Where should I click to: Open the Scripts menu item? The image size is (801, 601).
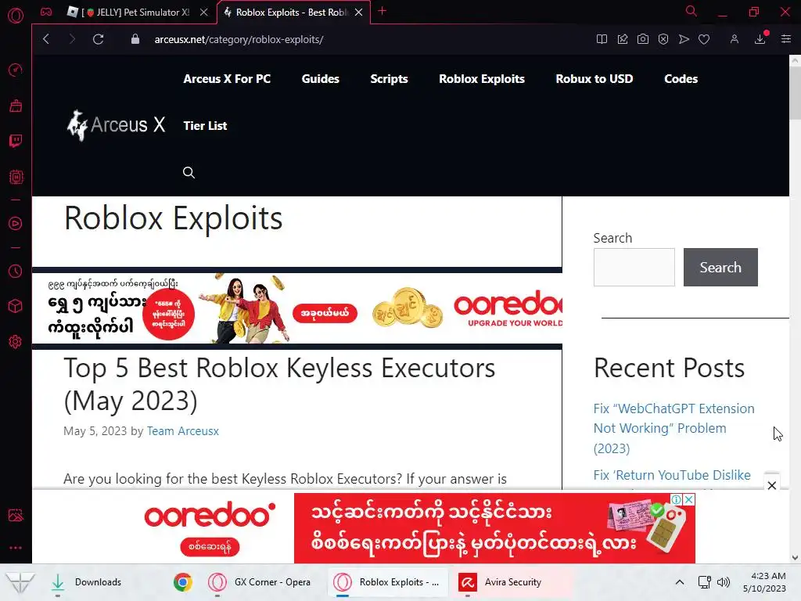pyautogui.click(x=389, y=79)
